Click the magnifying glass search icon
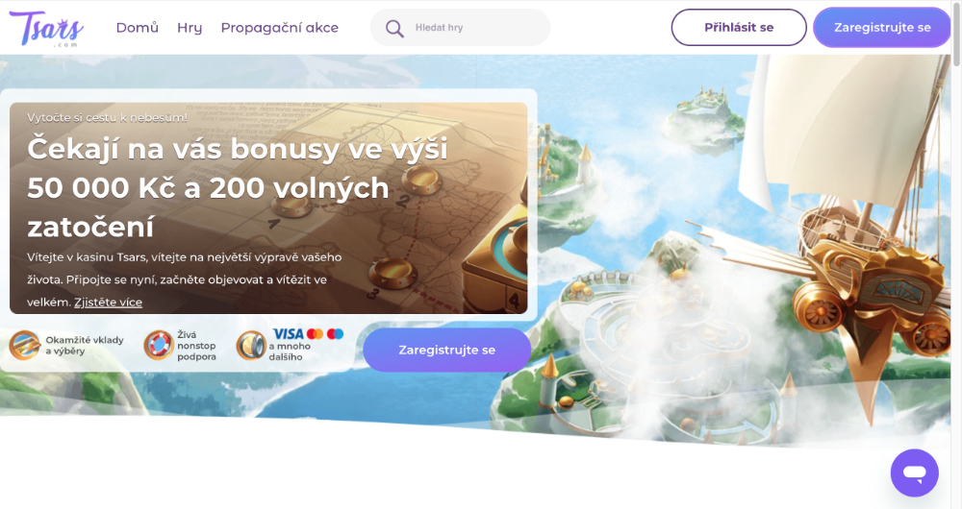 click(x=394, y=28)
